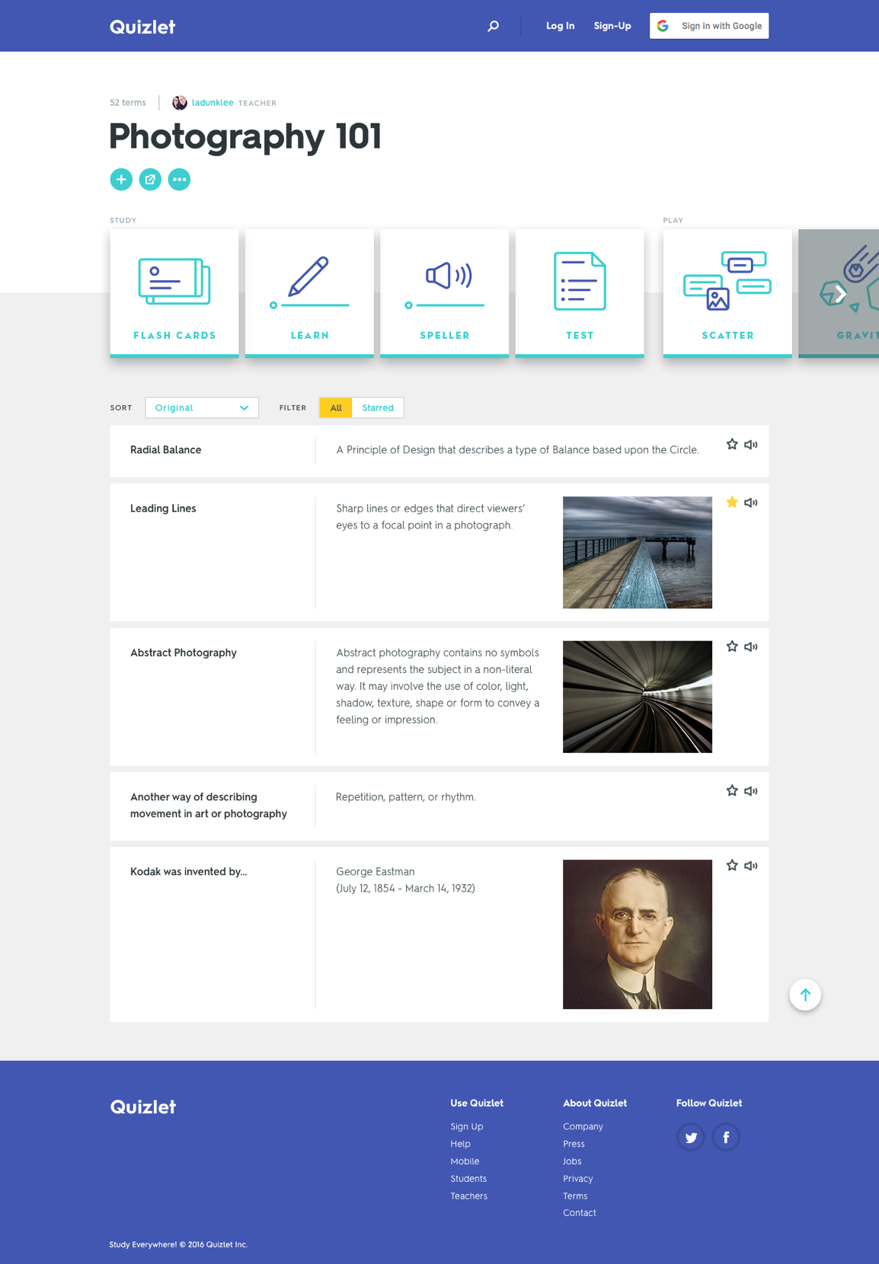Screen dimensions: 879x1264
Task: Open Quizlet's Facebook page in footer
Action: [726, 1138]
